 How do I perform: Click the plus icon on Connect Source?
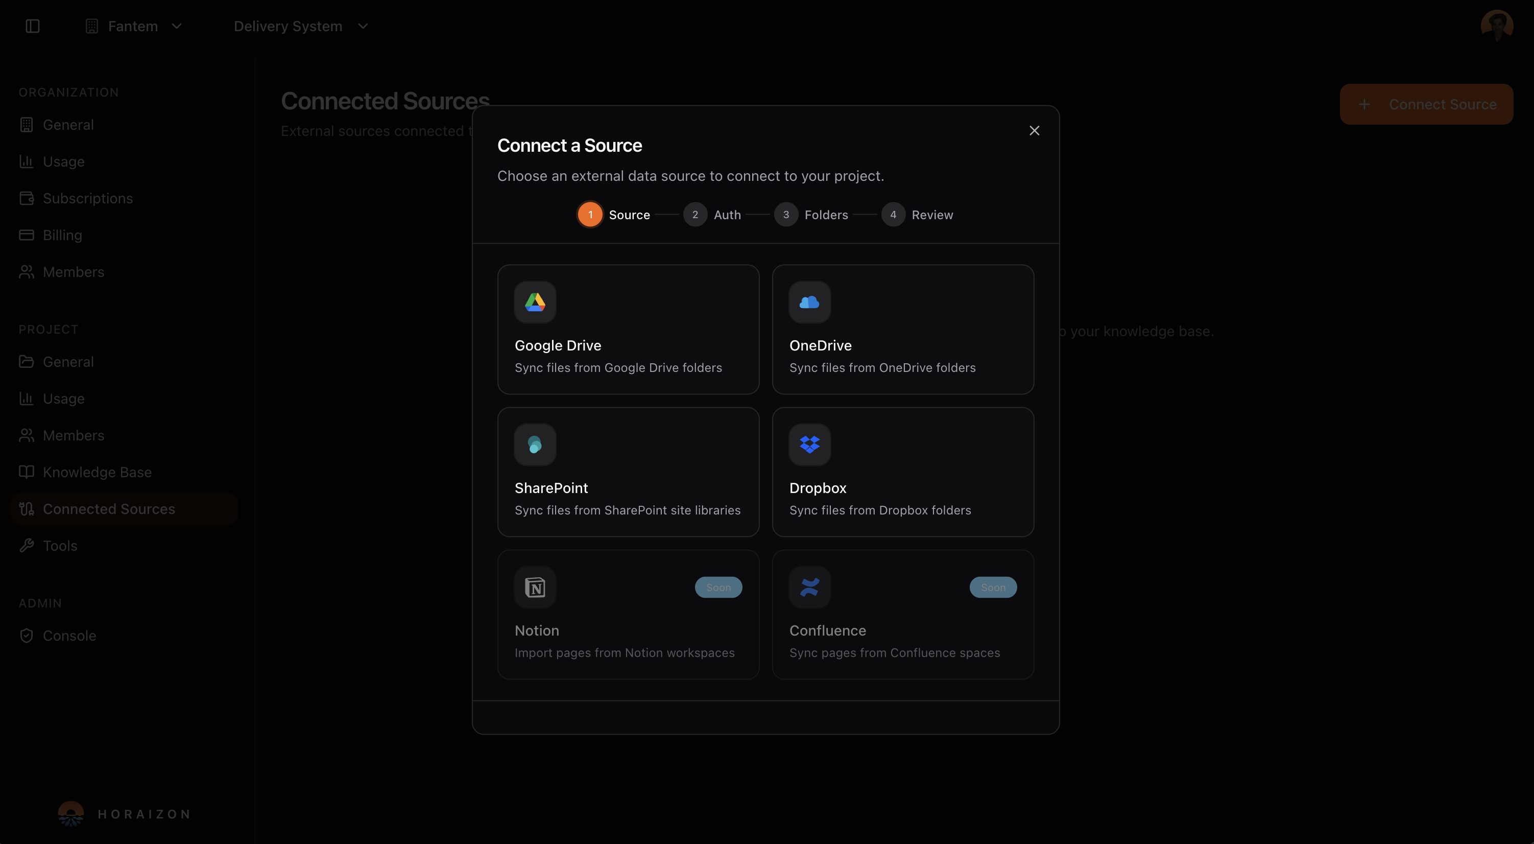1363,104
